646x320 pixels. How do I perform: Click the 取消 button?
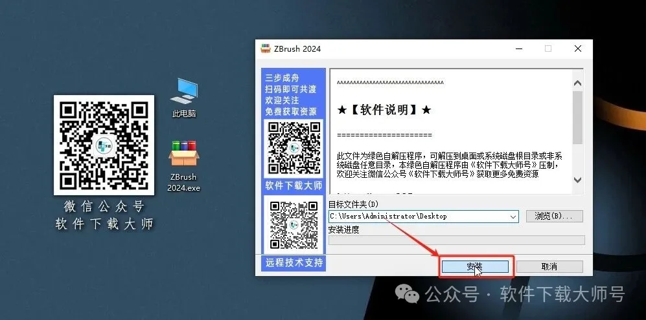coord(549,266)
